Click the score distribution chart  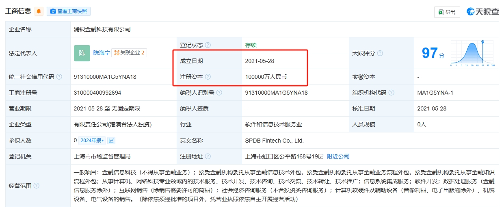coord(472,53)
